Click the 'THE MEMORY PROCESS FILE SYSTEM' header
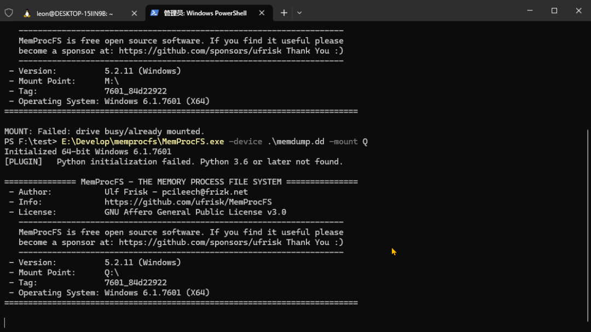 point(210,182)
